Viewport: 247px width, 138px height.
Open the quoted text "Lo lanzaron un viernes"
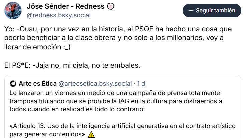click(117, 92)
